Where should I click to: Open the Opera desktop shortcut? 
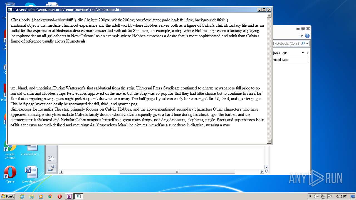[x=10, y=174]
